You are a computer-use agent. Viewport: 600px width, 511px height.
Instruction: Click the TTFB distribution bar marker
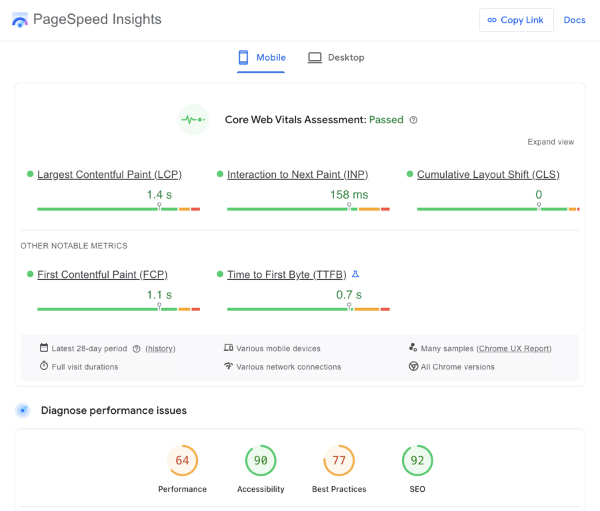click(x=349, y=306)
